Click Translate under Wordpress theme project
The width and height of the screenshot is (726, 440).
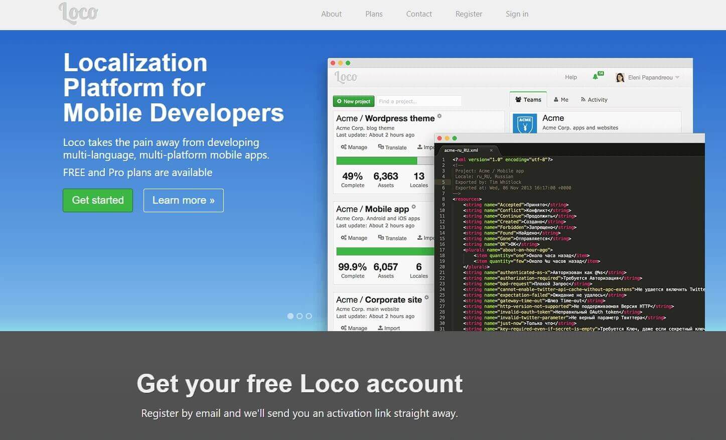click(392, 147)
